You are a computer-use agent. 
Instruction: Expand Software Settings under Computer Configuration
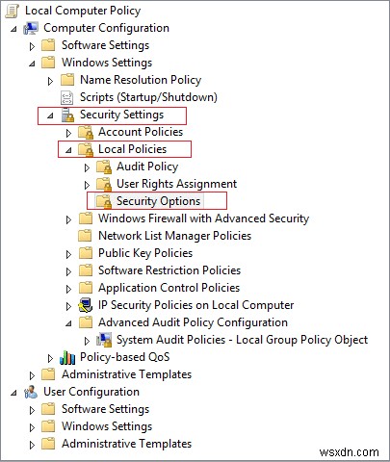tap(32, 46)
